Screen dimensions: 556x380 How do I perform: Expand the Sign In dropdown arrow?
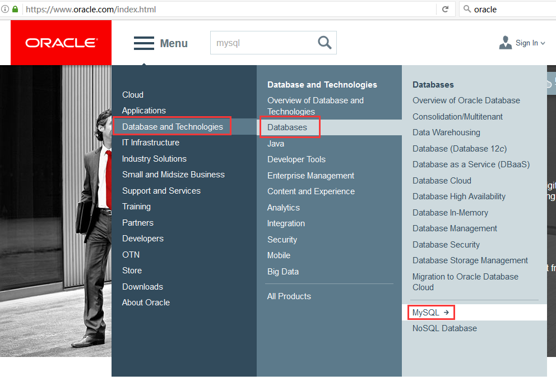[543, 43]
